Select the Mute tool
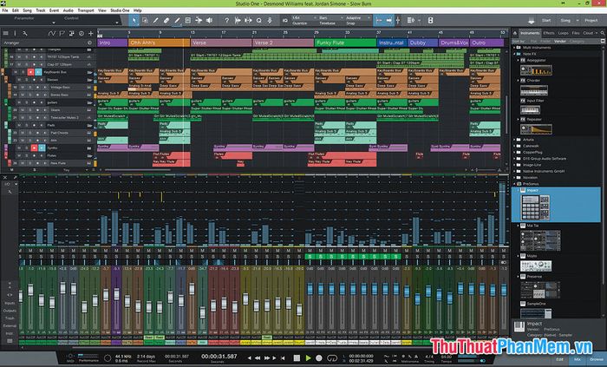 point(188,21)
